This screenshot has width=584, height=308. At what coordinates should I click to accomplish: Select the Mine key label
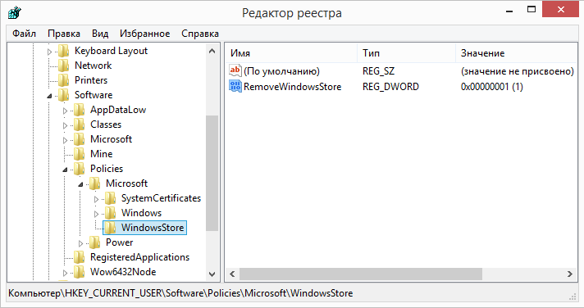tap(102, 154)
